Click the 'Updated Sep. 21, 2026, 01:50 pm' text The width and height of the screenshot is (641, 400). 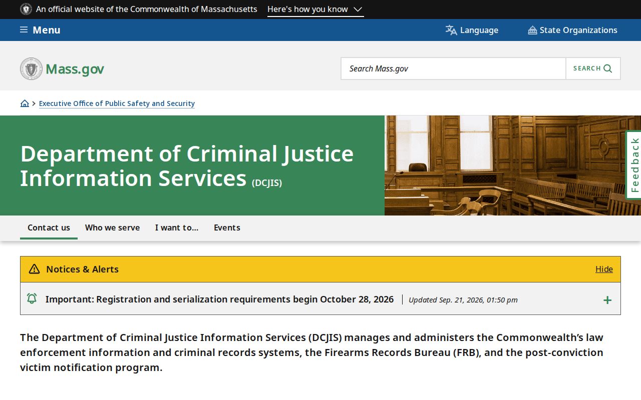point(463,300)
